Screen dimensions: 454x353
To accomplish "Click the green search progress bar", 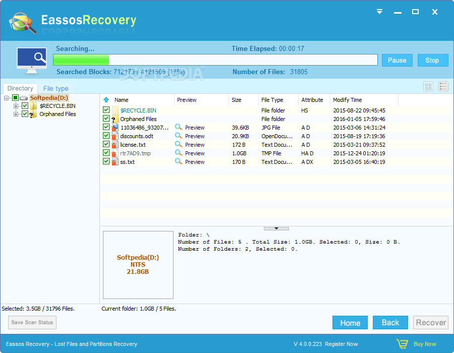I will [215, 60].
